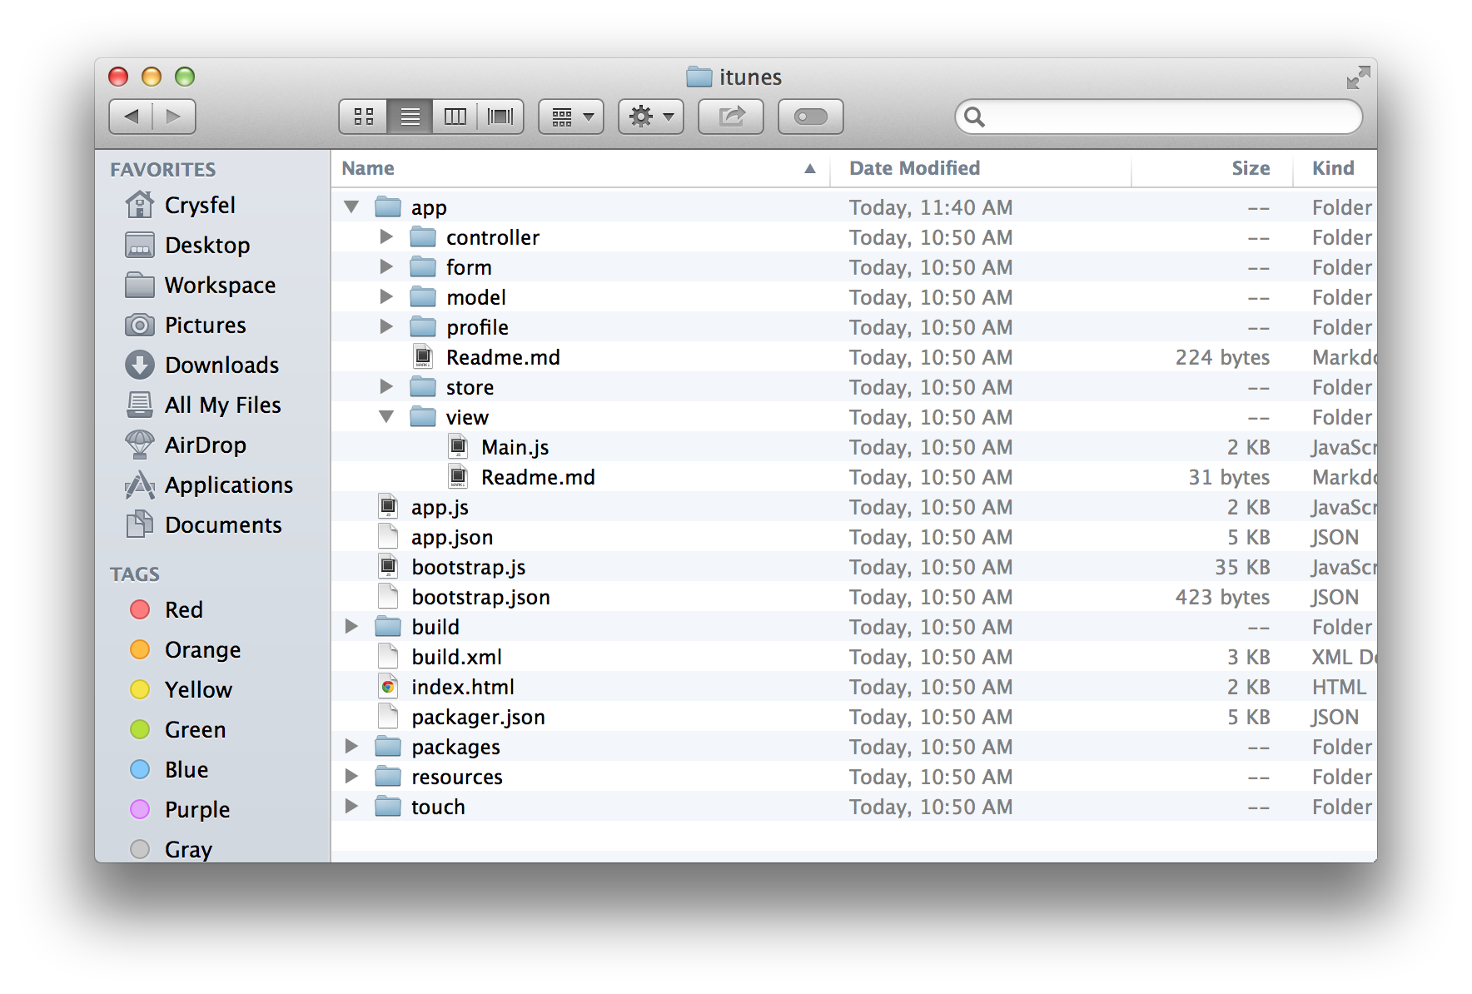Open Workspace folder in the sidebar
This screenshot has height=994, width=1472.
[x=201, y=285]
